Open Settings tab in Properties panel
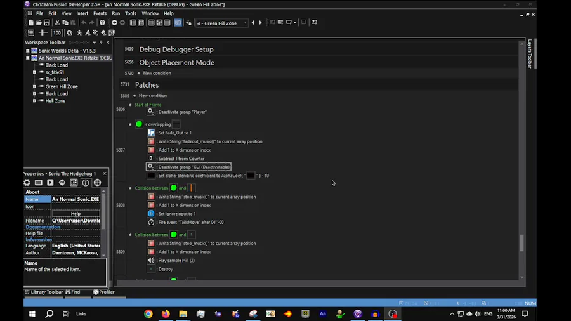 [27, 183]
